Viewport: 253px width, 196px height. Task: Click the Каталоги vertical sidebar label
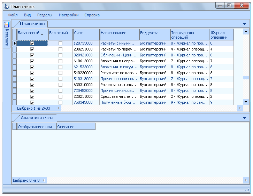click(x=7, y=38)
